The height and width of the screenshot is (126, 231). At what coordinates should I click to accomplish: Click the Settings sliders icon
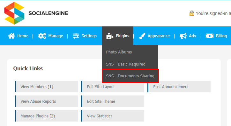pyautogui.click(x=76, y=36)
